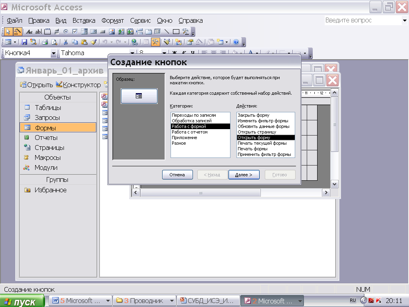Open Toolbox toolbar options arrow
409x307 pixels.
pyautogui.click(x=193, y=33)
